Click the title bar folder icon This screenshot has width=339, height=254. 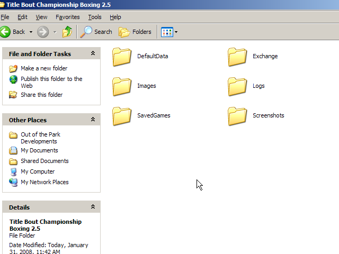2,5
